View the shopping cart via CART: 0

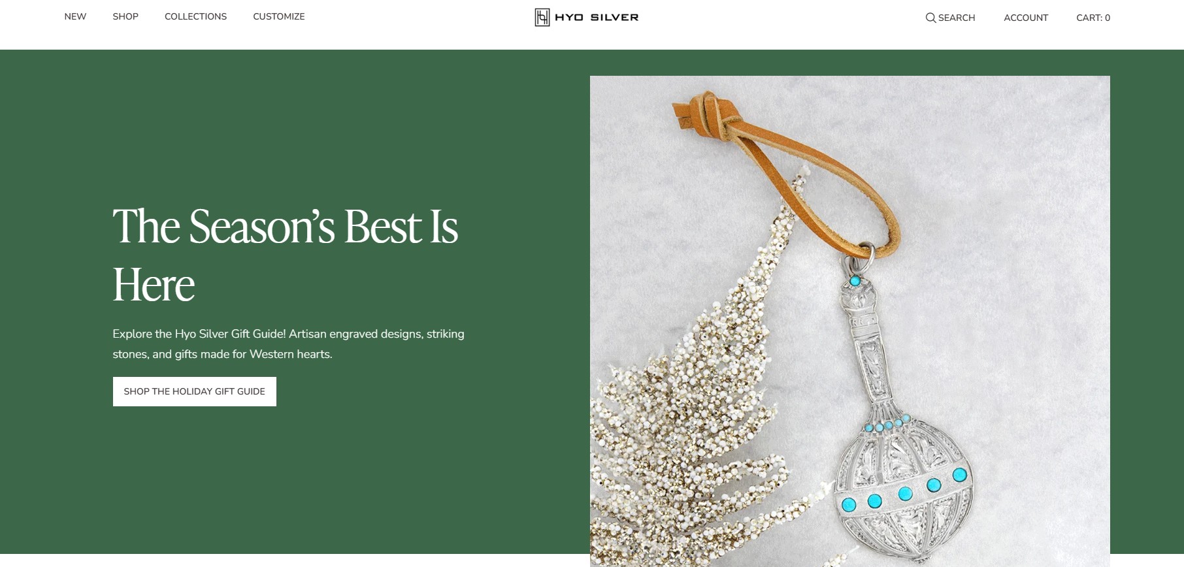click(x=1093, y=18)
